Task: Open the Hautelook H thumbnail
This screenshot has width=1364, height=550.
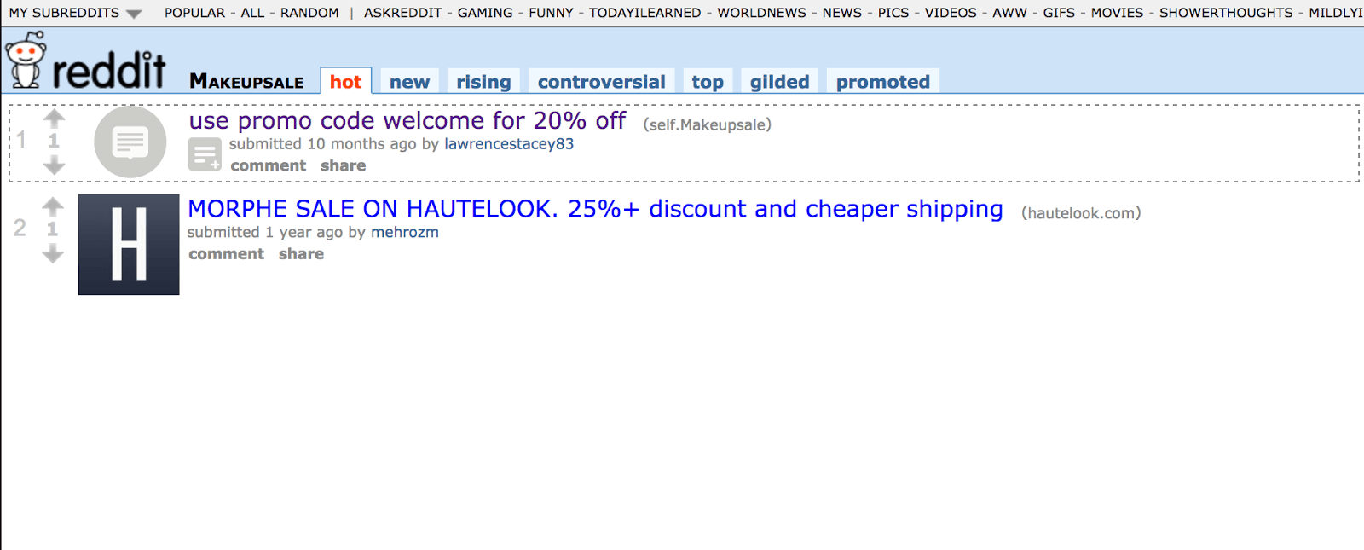Action: click(x=129, y=245)
